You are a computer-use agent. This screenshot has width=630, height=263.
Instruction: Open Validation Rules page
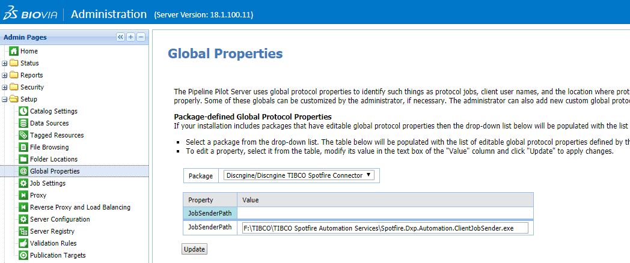(x=54, y=243)
